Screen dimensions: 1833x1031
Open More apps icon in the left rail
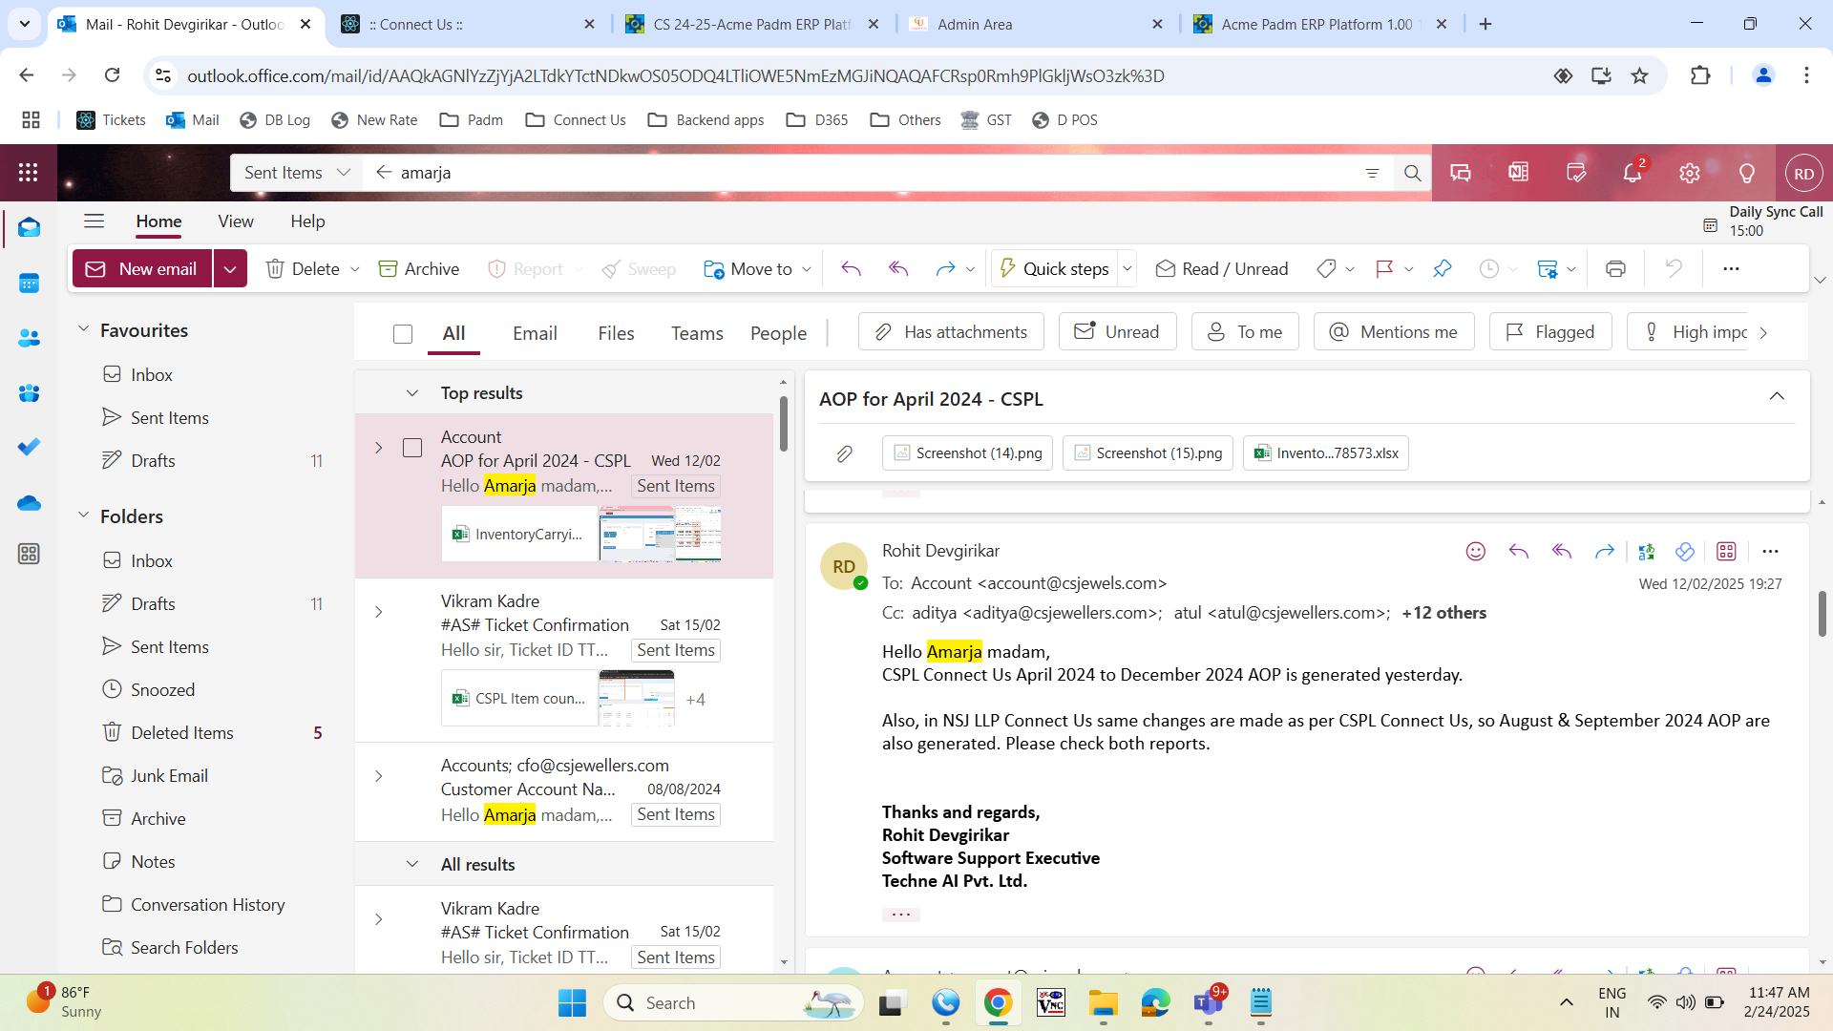pos(29,554)
